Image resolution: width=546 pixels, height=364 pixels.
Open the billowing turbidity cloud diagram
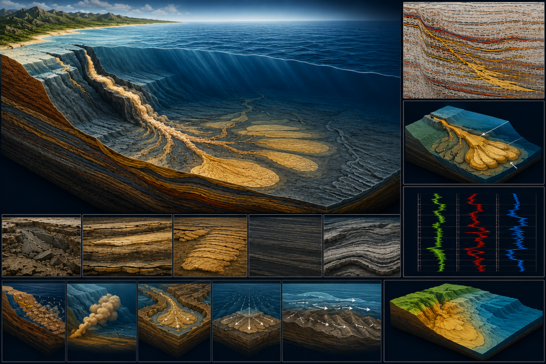(x=101, y=321)
